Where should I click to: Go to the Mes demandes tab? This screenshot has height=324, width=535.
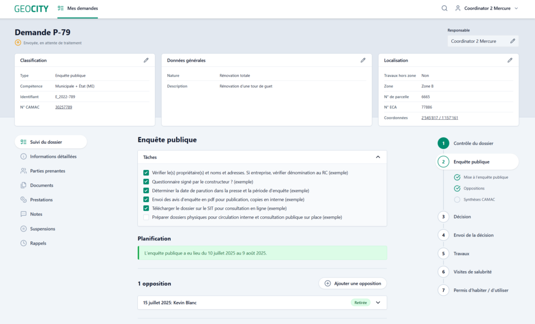(77, 8)
